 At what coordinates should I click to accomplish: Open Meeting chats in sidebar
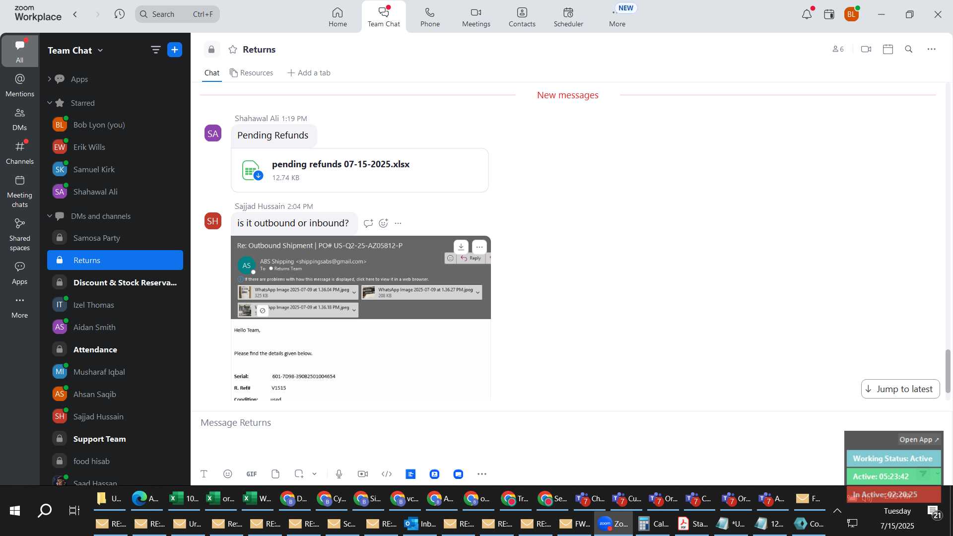(x=20, y=192)
